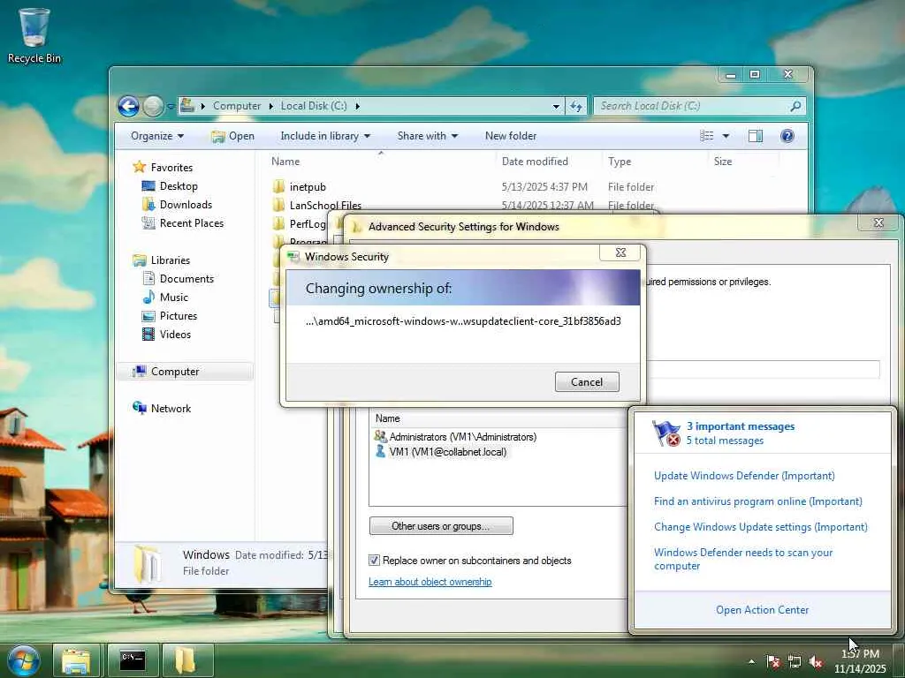Image resolution: width=905 pixels, height=678 pixels.
Task: Expand the arrow after Computer breadcrumb
Action: click(270, 107)
